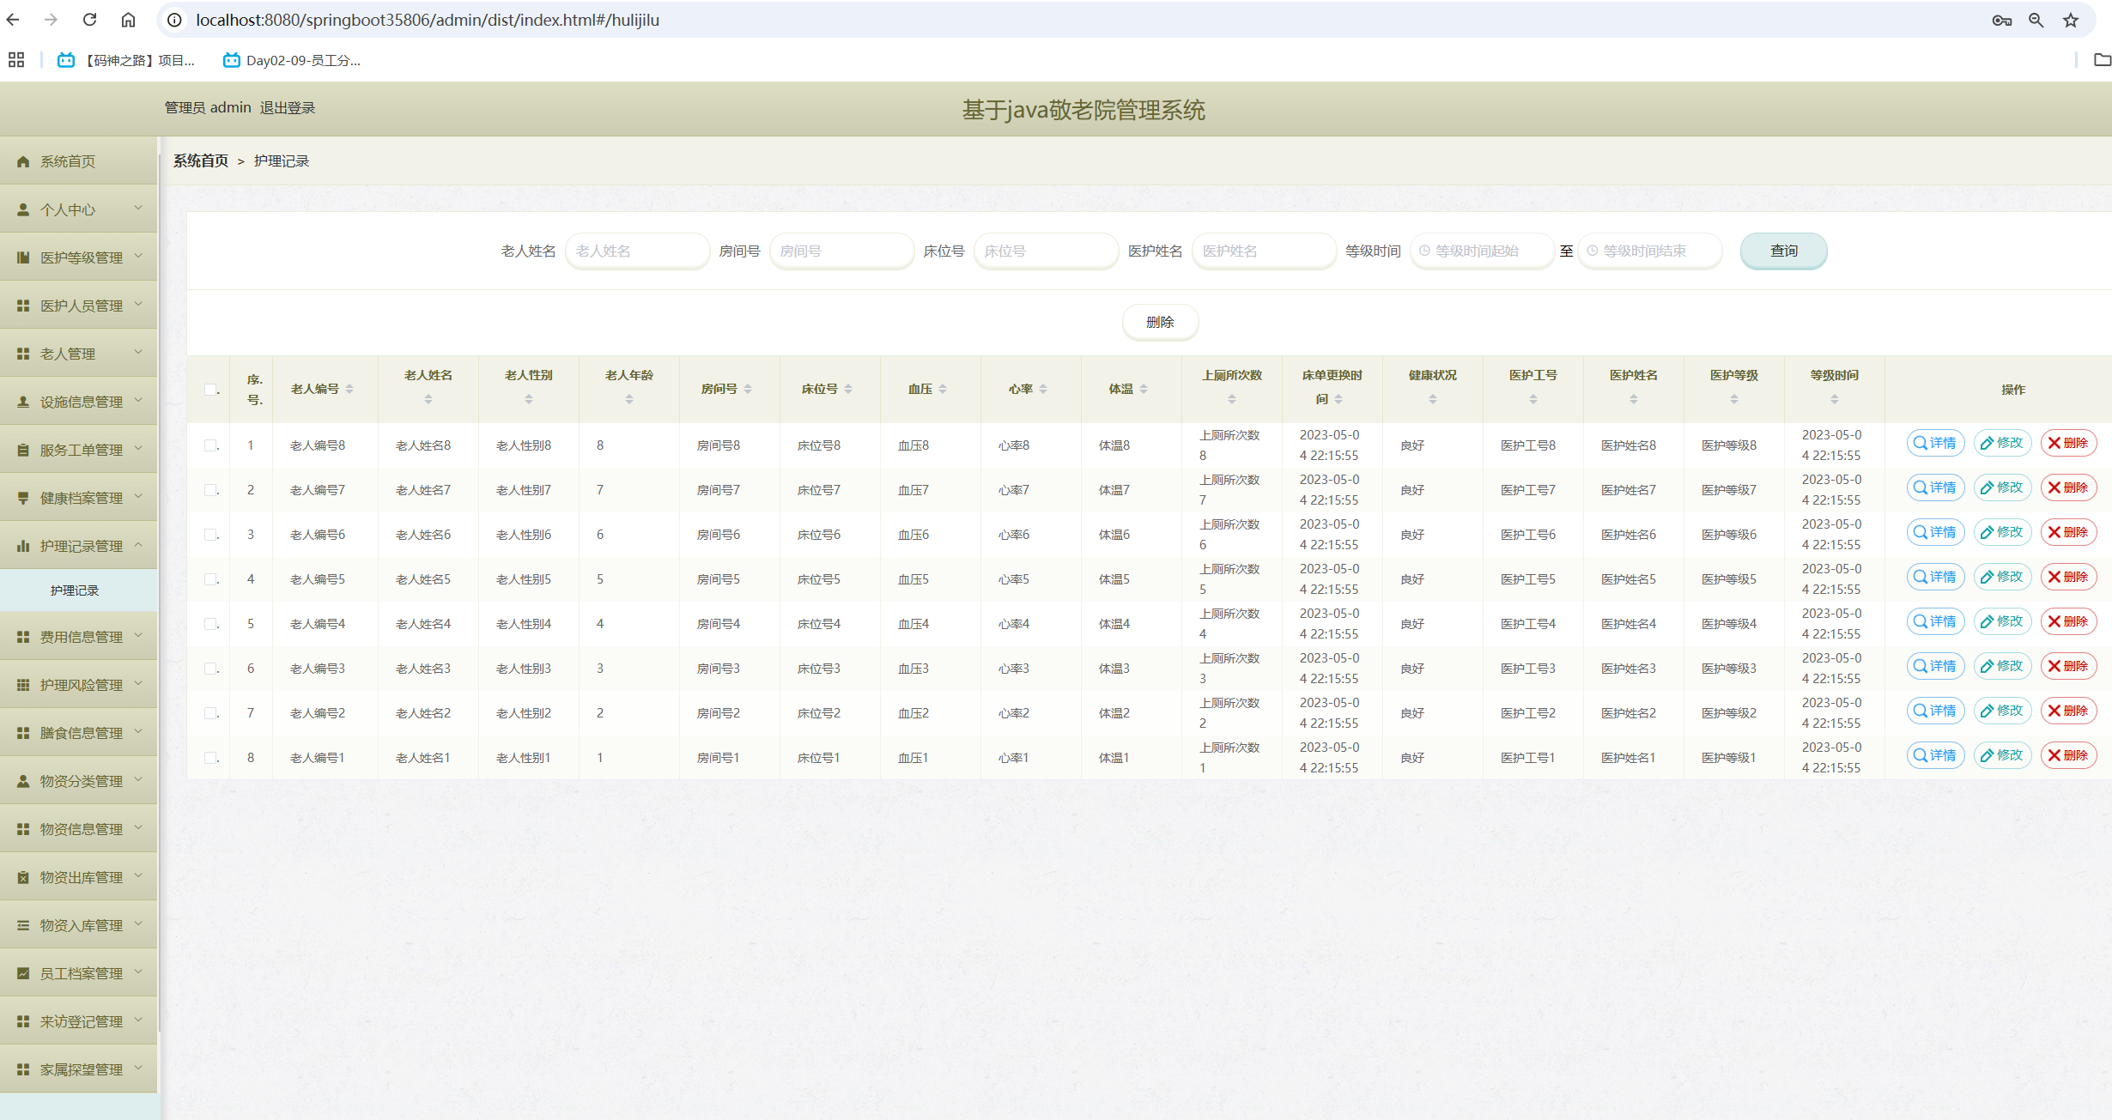Screen dimensions: 2112x1120
Task: Expand the 家属探望管理 menu chevron
Action: pyautogui.click(x=138, y=1069)
